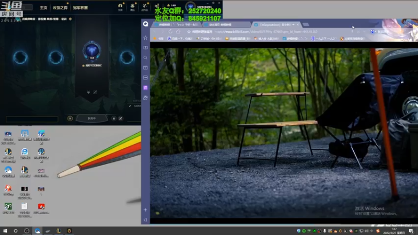
Task: Click the slash icon under SIDYZXDBC banner
Action: tap(95, 92)
